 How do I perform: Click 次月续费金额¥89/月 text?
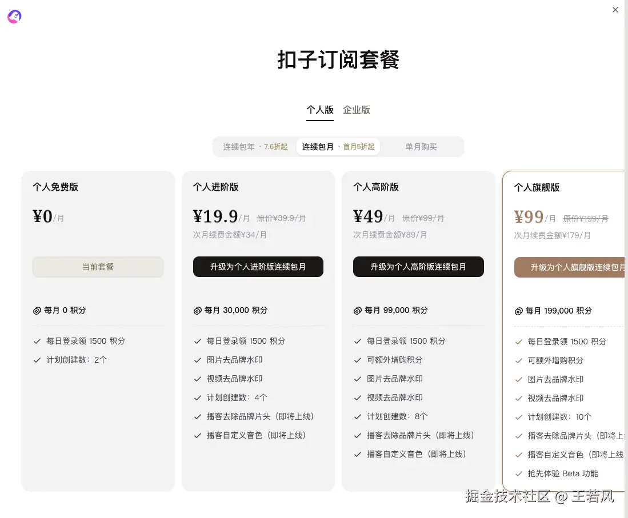tap(390, 235)
